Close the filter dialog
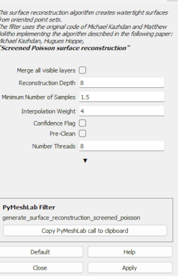178x276 pixels. (x=40, y=268)
